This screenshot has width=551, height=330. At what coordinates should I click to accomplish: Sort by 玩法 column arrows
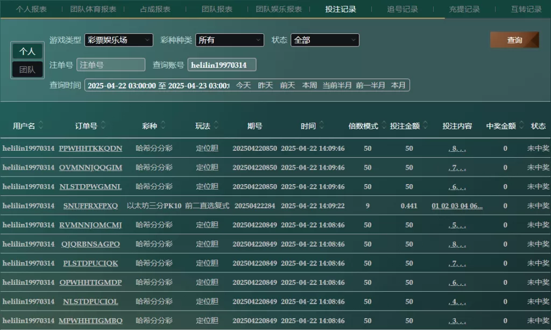pyautogui.click(x=216, y=125)
